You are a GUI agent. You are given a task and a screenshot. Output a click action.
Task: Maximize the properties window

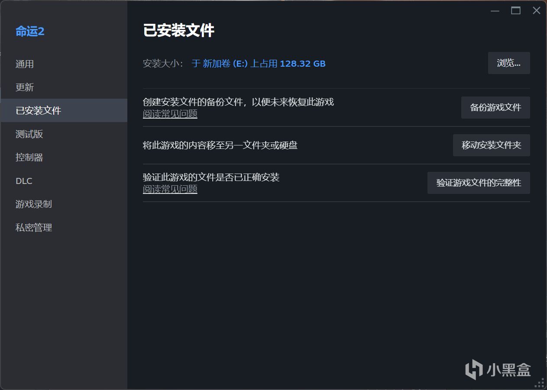516,11
